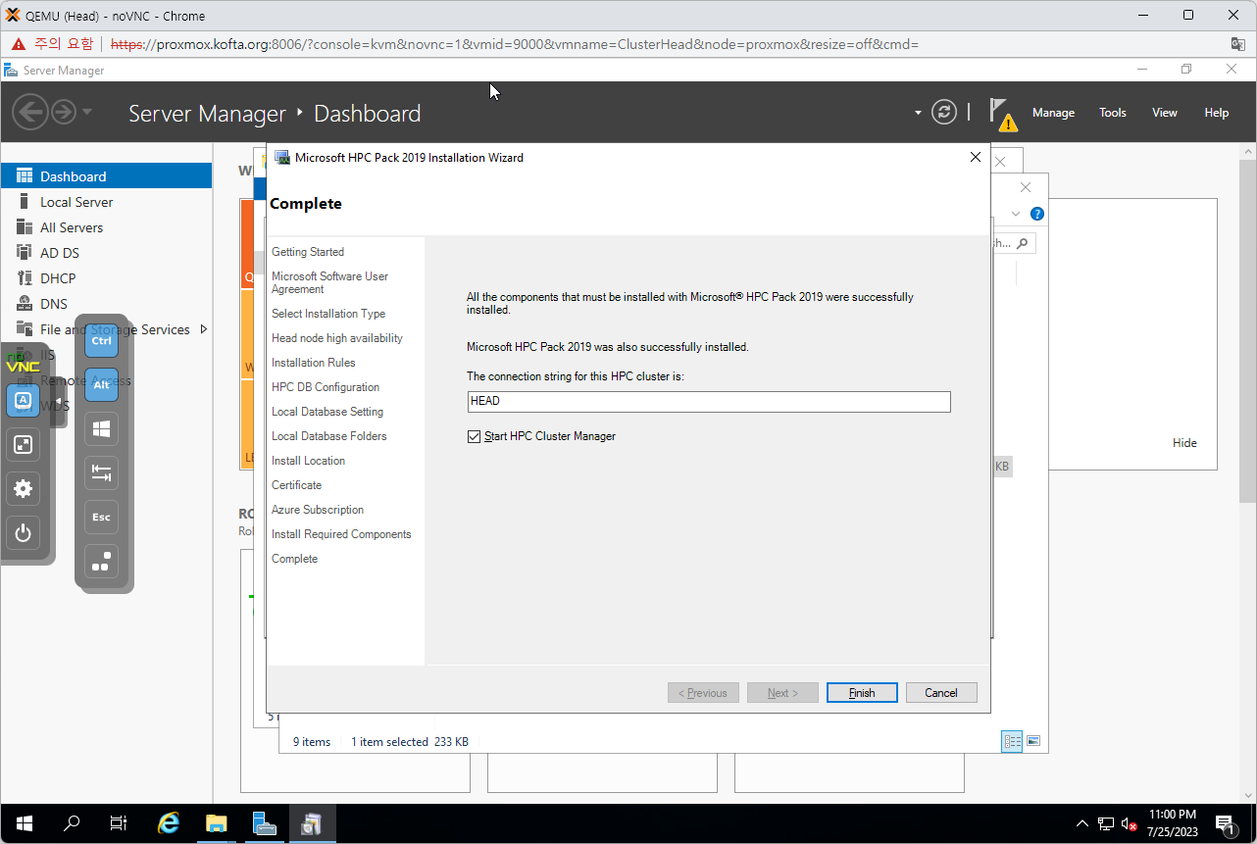Toggle noVNC fullscreen icon

coord(24,444)
